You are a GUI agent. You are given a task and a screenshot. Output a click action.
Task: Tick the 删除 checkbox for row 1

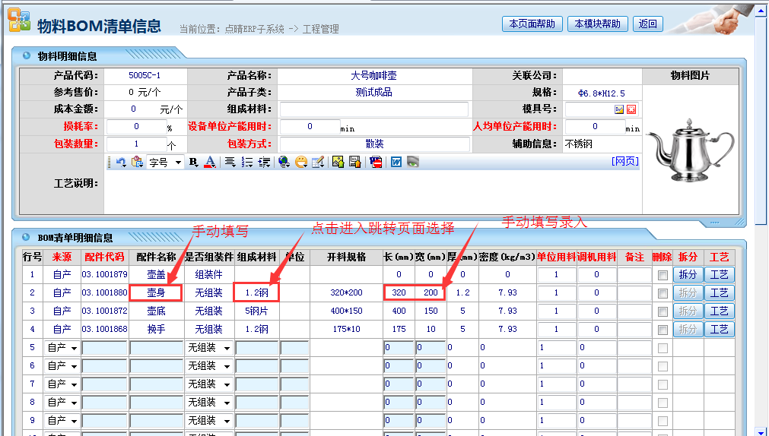coord(663,275)
